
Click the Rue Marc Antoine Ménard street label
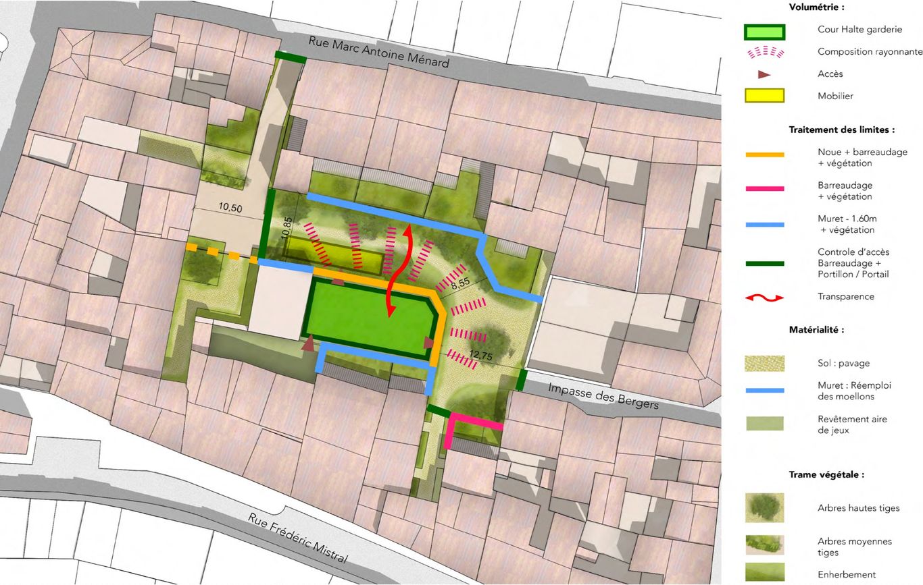tap(379, 51)
